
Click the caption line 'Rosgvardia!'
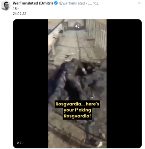[77, 116]
